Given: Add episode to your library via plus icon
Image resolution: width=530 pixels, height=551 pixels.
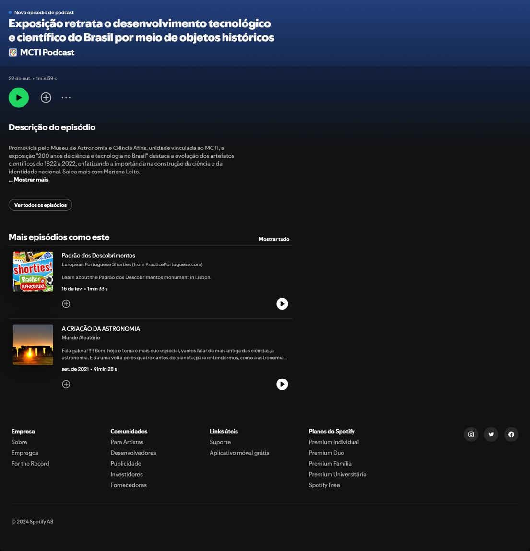Looking at the screenshot, I should (46, 97).
